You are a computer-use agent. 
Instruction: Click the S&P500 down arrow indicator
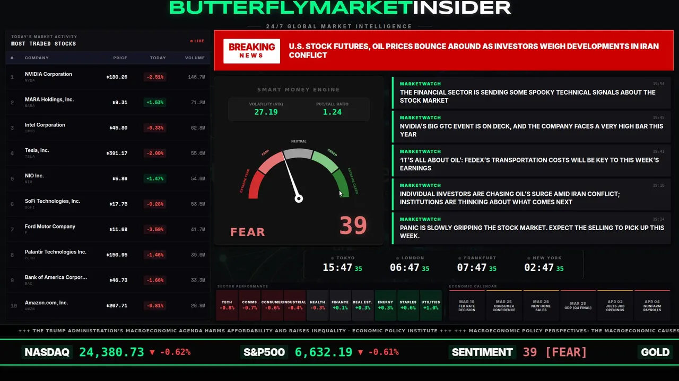point(361,352)
